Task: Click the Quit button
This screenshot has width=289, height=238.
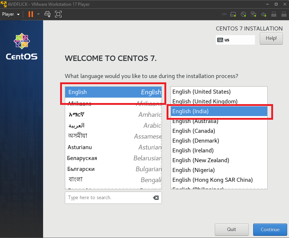Action: click(x=231, y=229)
